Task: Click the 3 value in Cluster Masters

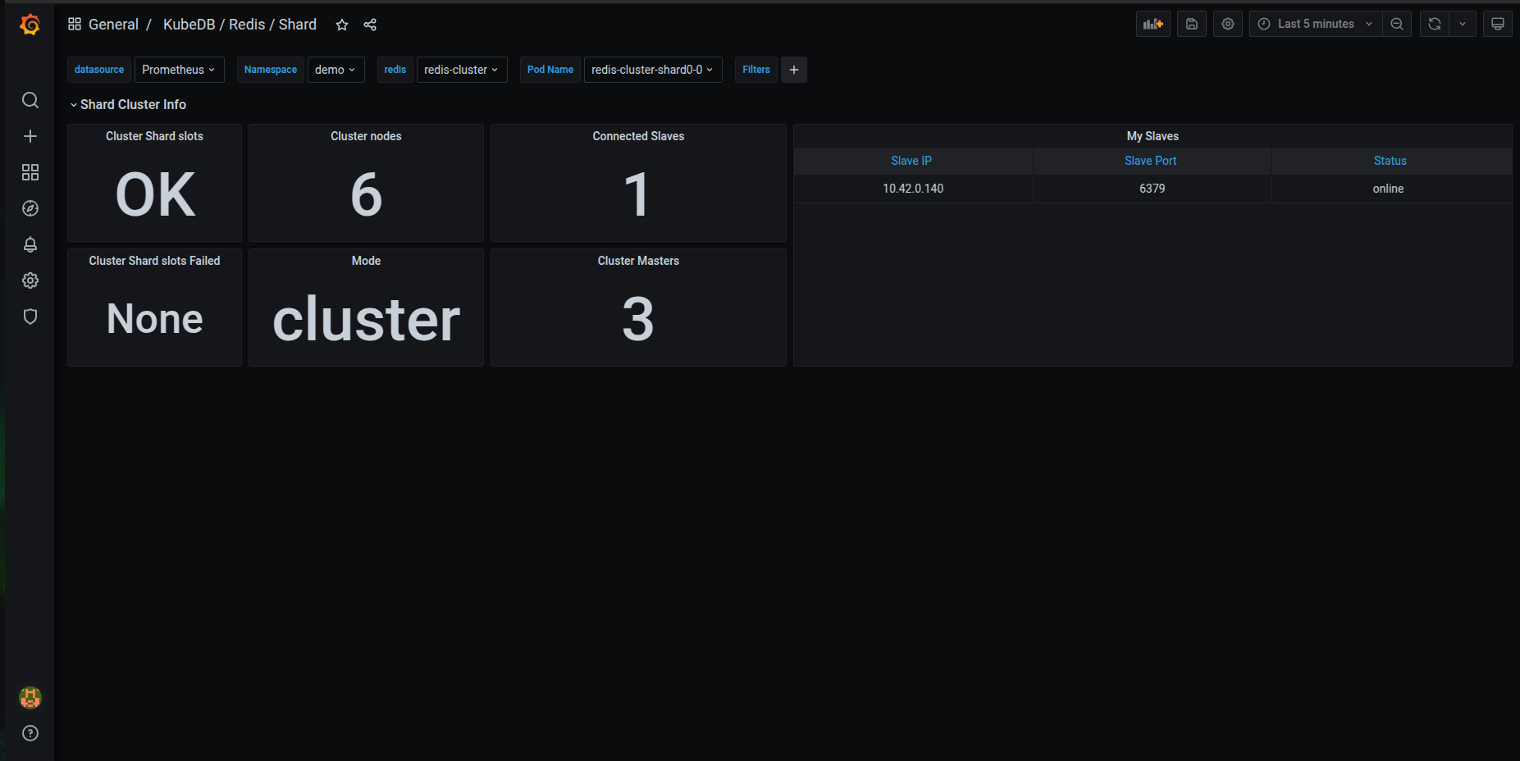Action: 638,319
